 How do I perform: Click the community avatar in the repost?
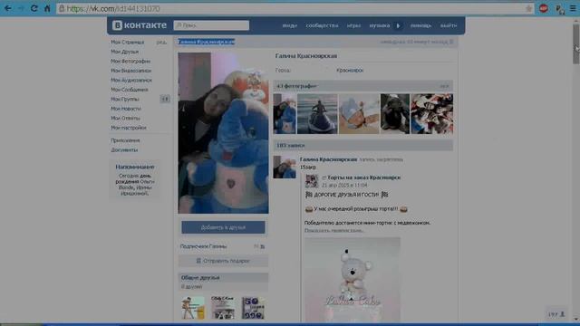pos(312,181)
